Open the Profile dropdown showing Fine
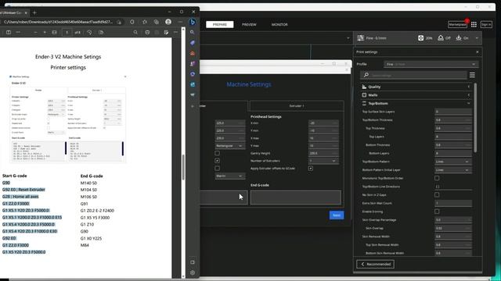The height and width of the screenshot is (281, 501). pos(431,64)
